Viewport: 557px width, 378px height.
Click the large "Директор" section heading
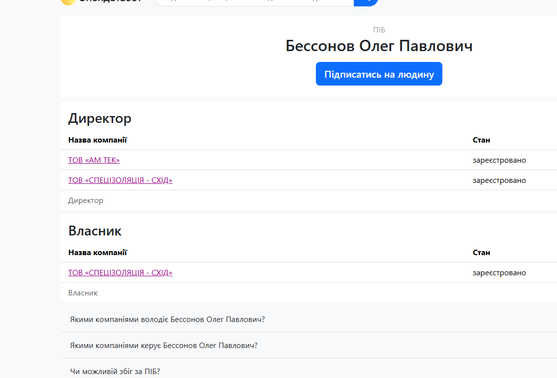pyautogui.click(x=100, y=118)
